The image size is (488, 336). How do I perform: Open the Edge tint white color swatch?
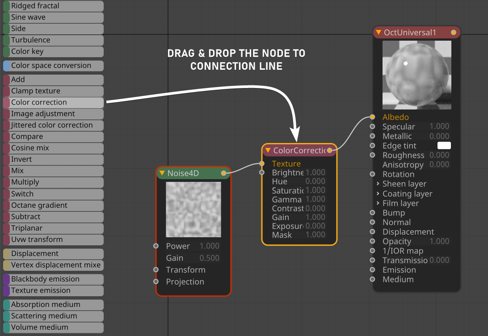click(x=444, y=146)
